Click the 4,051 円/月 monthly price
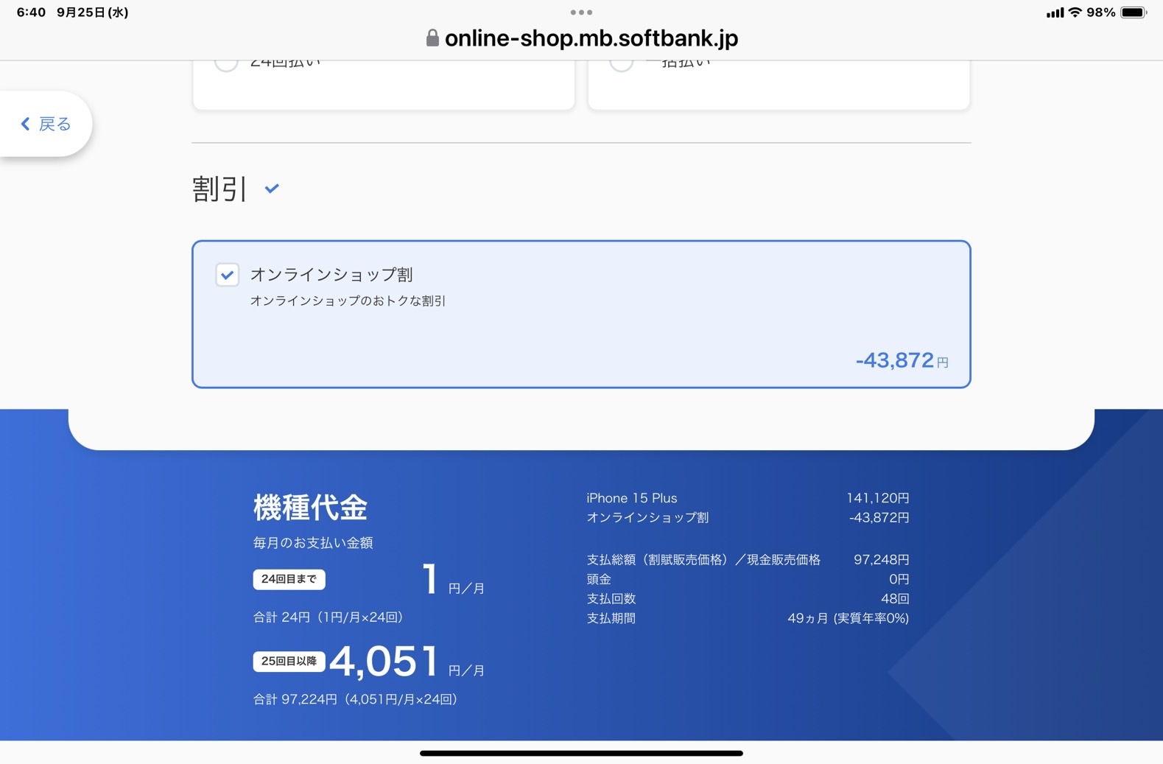 (405, 661)
